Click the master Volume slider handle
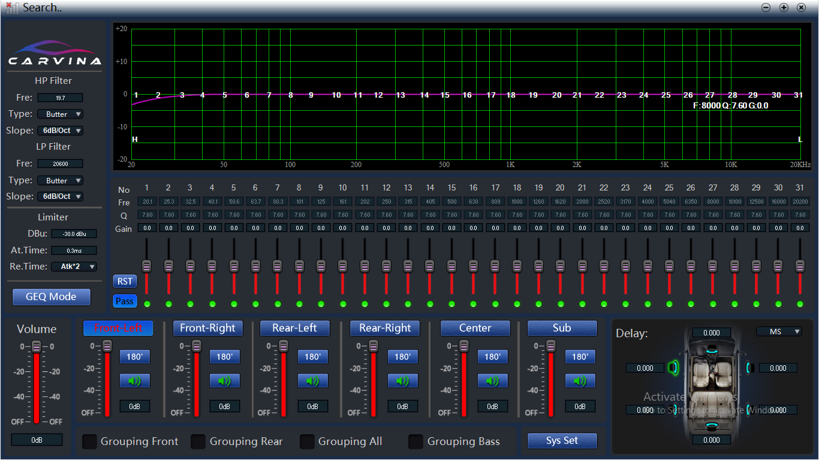The image size is (819, 460). 37,347
